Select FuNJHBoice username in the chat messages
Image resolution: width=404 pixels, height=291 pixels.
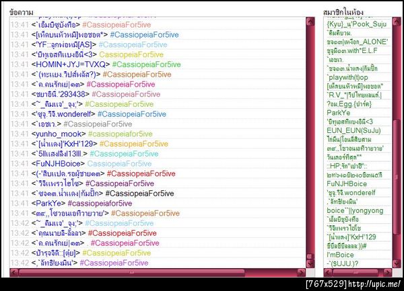click(x=58, y=164)
